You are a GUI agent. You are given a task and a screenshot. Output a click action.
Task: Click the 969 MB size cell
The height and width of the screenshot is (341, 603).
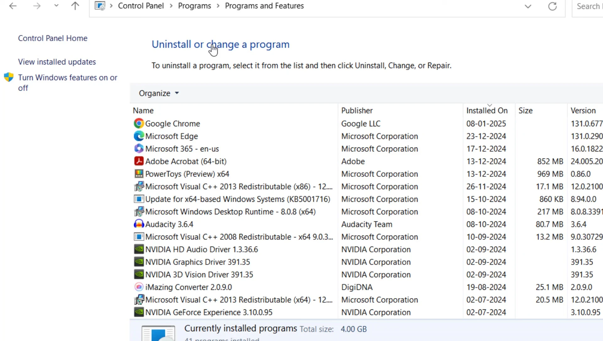pos(550,174)
